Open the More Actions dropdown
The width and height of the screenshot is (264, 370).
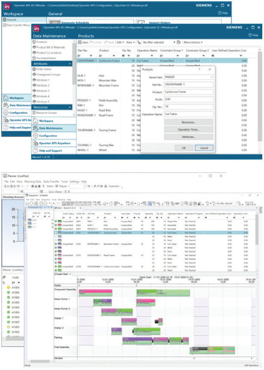pos(193,42)
